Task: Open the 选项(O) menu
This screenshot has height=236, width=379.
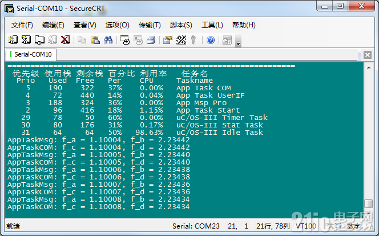Action: pos(117,25)
